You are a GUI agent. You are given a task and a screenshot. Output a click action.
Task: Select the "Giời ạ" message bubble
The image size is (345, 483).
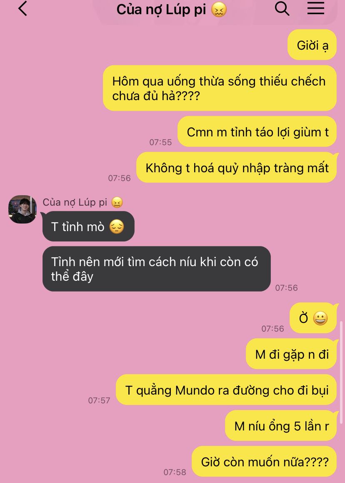click(312, 45)
